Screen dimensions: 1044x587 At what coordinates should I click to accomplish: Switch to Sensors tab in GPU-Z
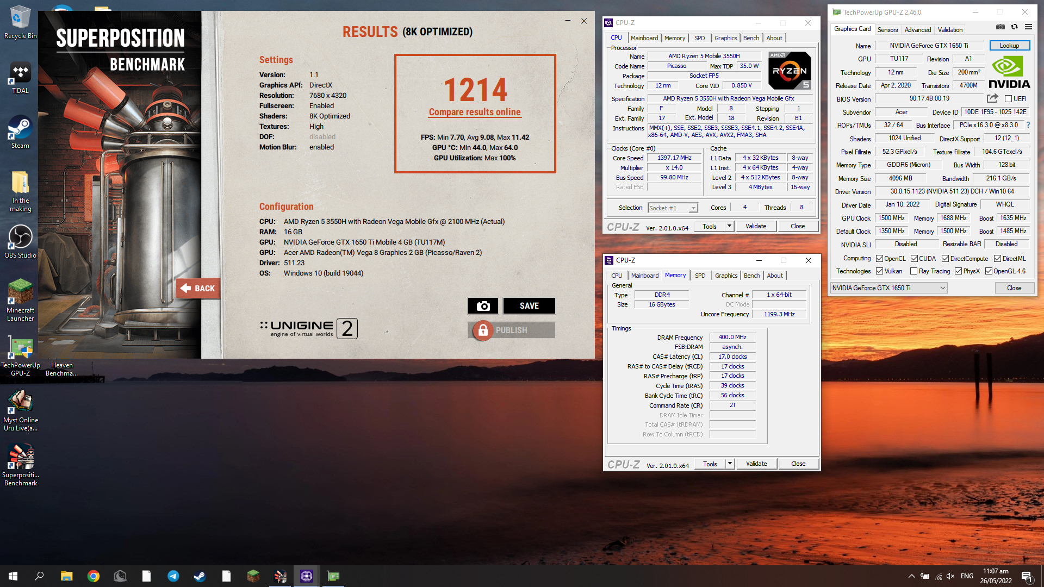click(x=887, y=30)
